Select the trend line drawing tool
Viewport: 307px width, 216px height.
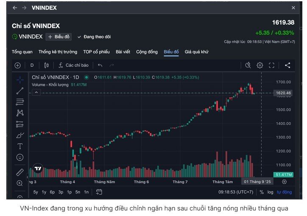[20, 90]
